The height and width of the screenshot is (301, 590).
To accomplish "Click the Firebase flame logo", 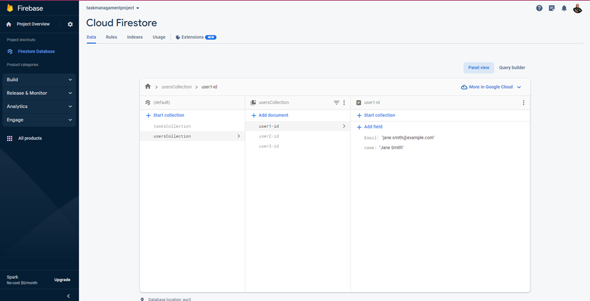I will (x=10, y=8).
